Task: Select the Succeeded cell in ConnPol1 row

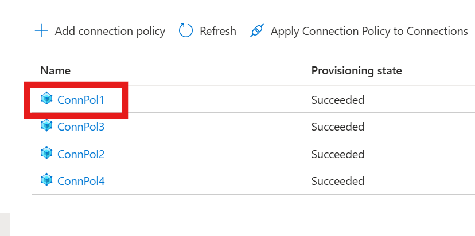Action: 338,100
